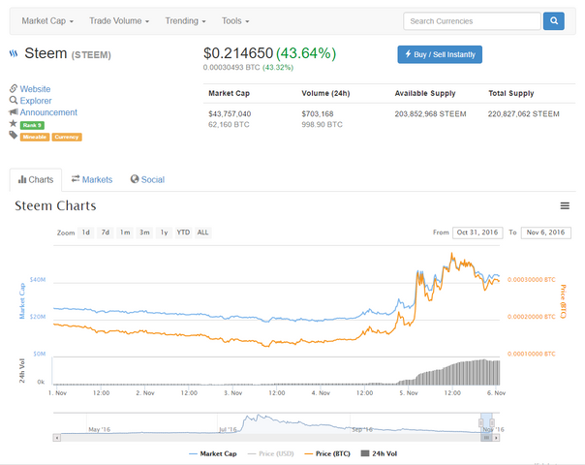Click the green Rank 9 badge

(x=32, y=125)
